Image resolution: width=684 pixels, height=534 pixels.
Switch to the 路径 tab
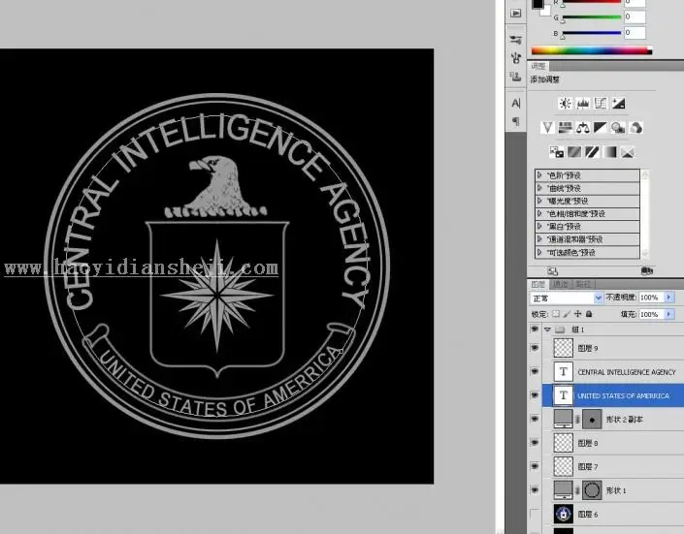[583, 284]
